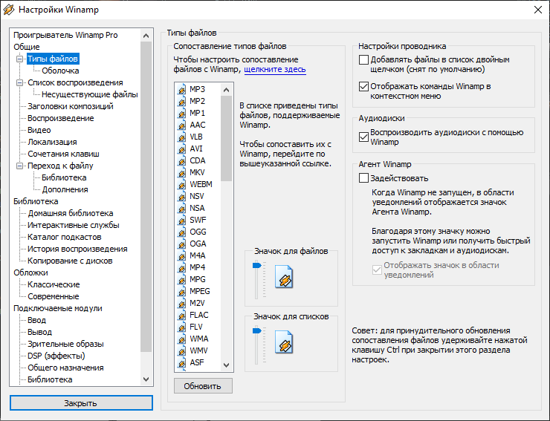Click the MP3 file type icon

(181, 89)
